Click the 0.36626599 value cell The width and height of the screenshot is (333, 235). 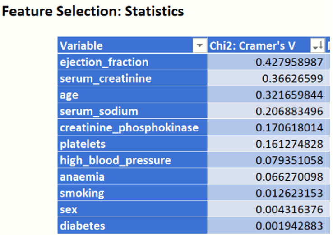(292, 79)
